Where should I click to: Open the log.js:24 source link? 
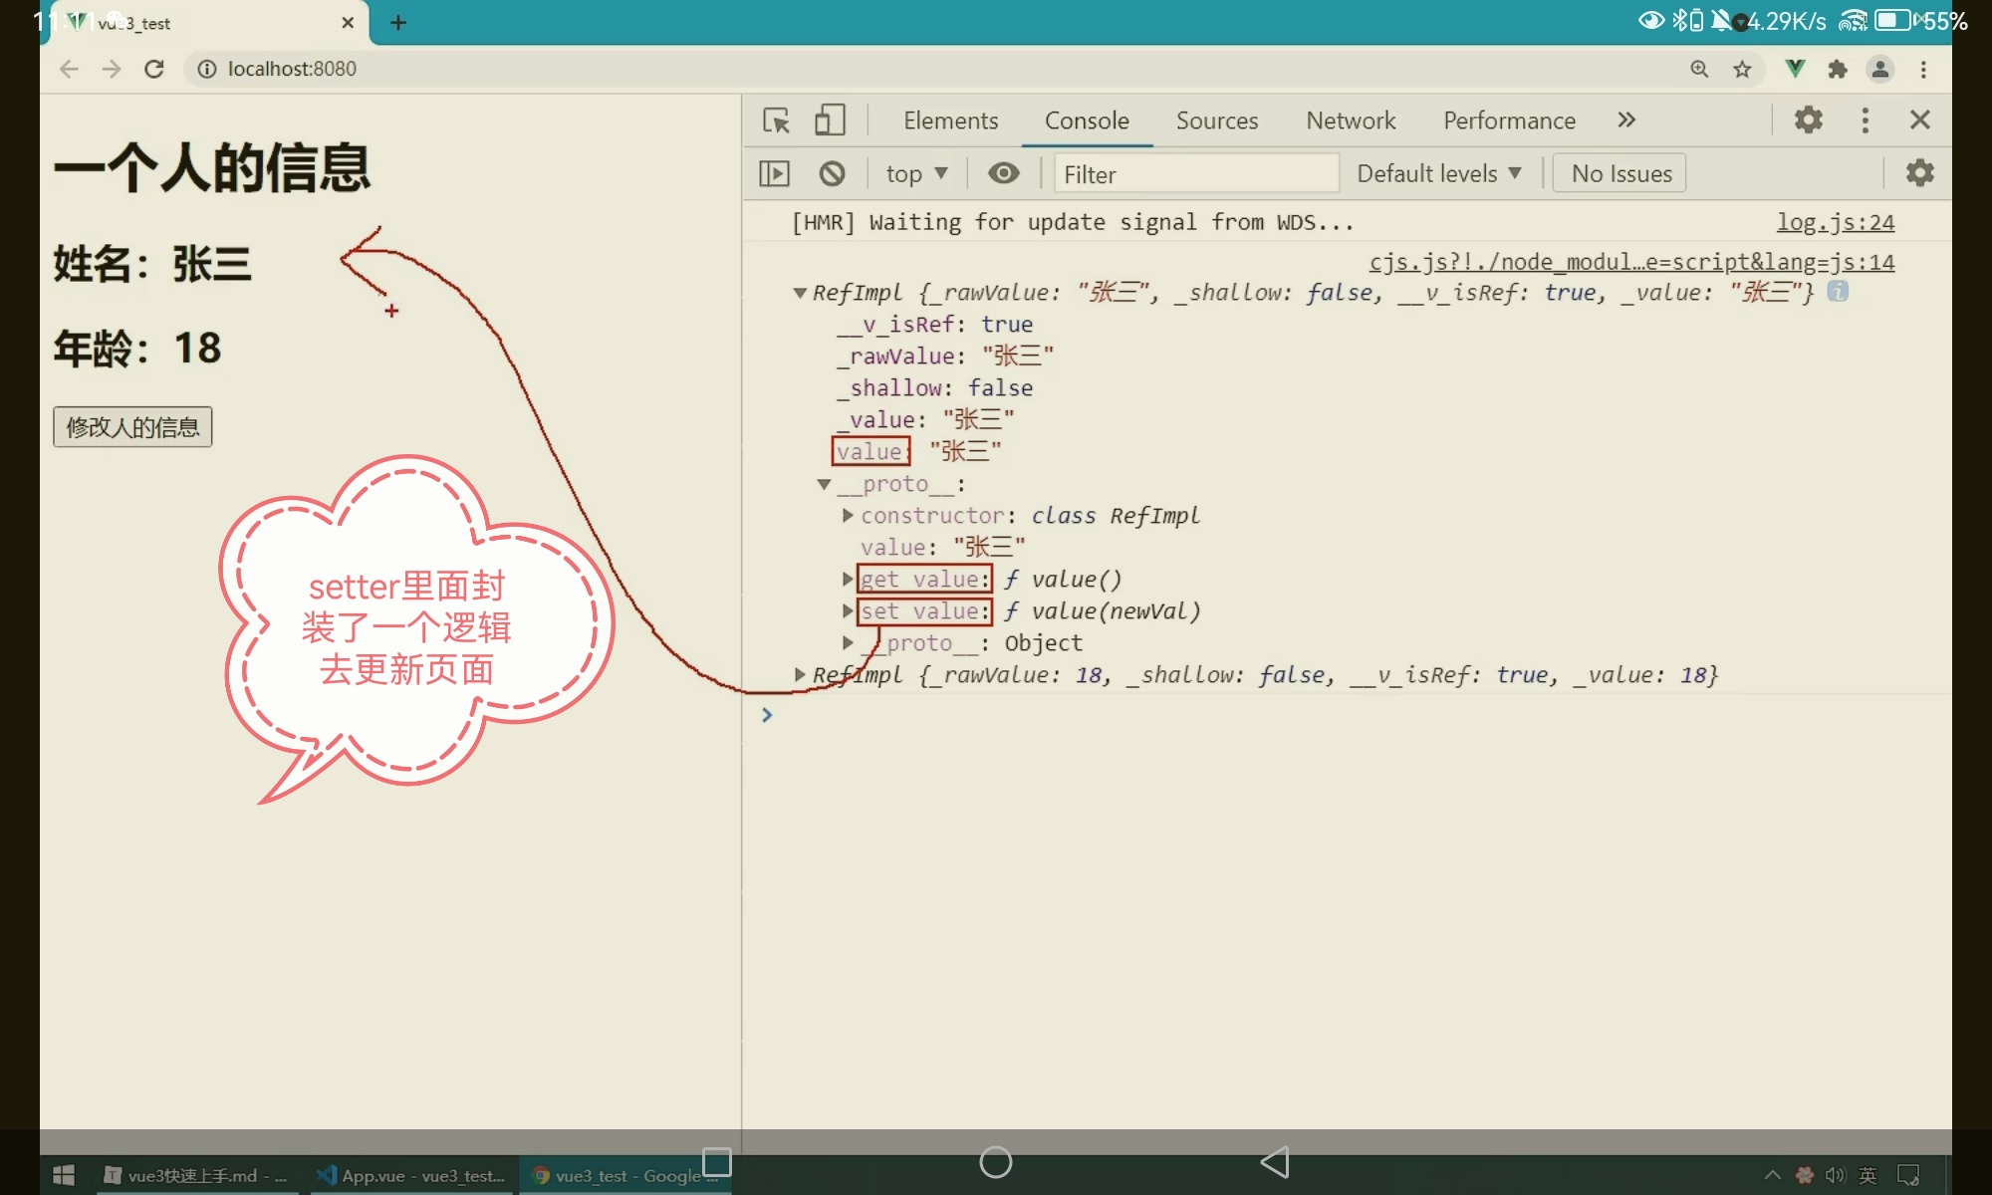(x=1835, y=223)
